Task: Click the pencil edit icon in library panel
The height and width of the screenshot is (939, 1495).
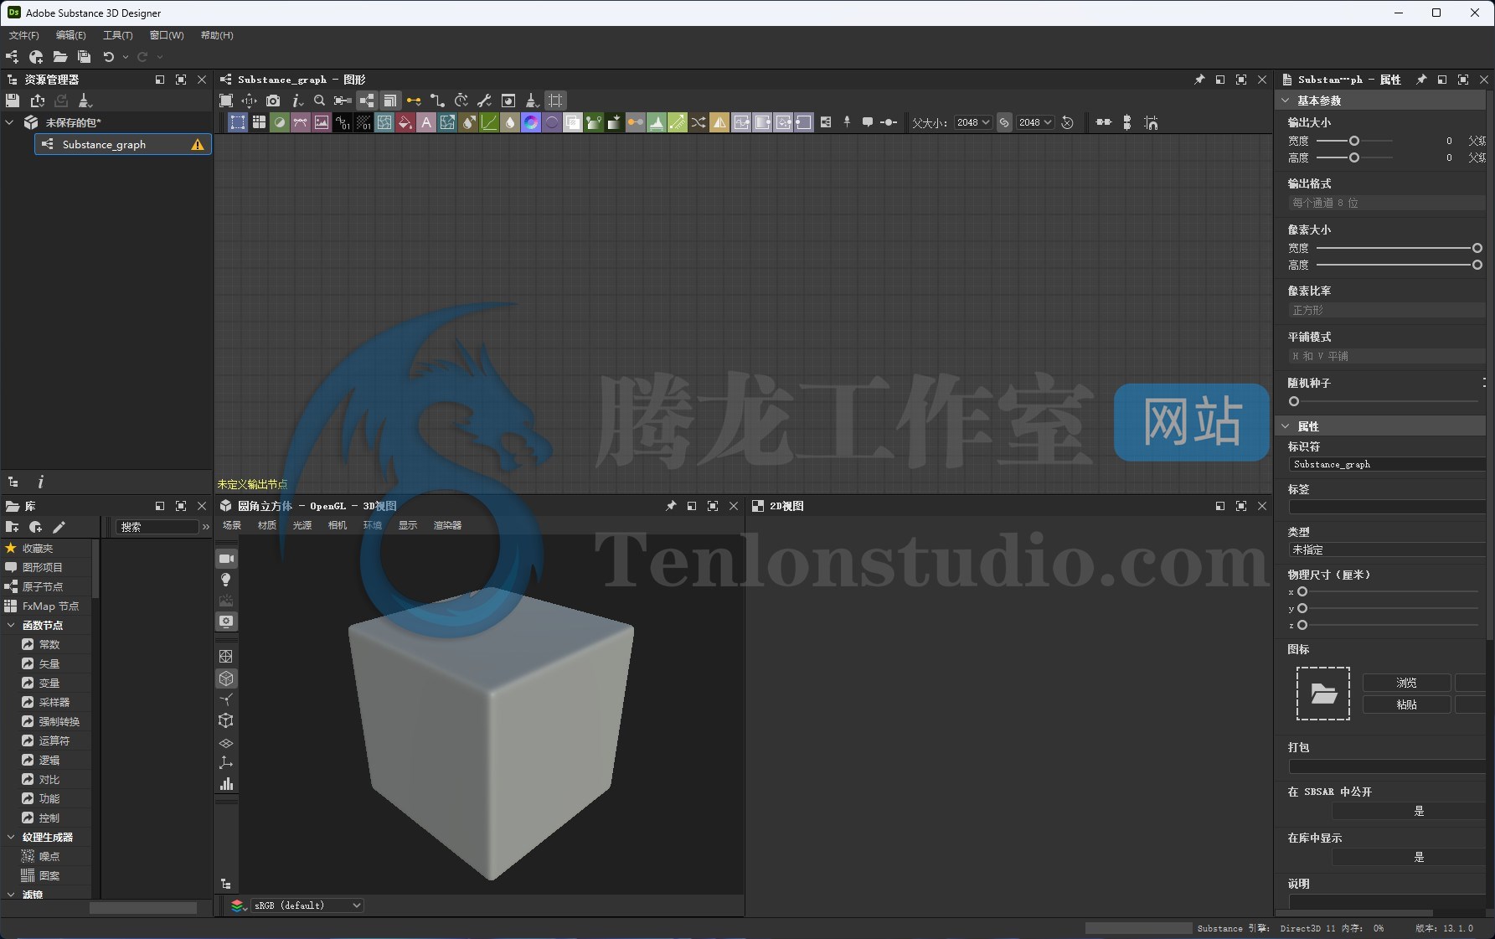Action: click(x=59, y=527)
